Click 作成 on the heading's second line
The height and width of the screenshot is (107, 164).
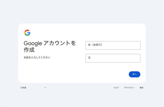coord(29,50)
